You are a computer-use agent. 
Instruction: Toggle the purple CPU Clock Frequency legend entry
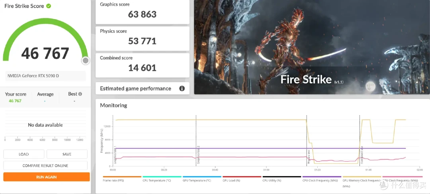[x=322, y=179]
